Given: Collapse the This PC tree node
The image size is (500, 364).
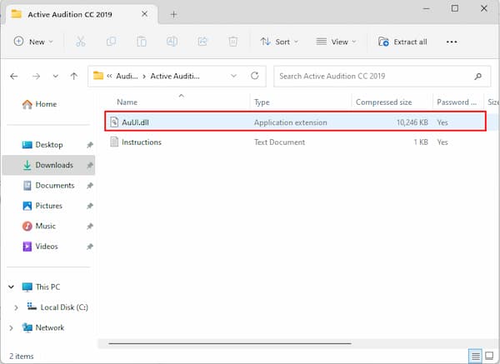Looking at the screenshot, I should pos(11,287).
